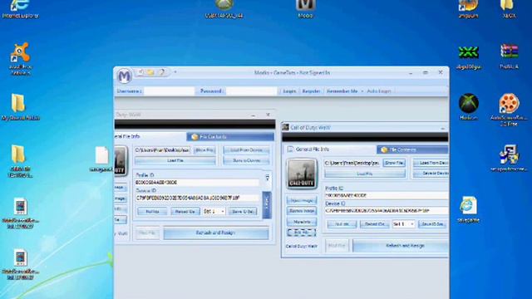532x299 pixels.
Task: Click the help question mark toolbar icon
Action: click(x=162, y=72)
